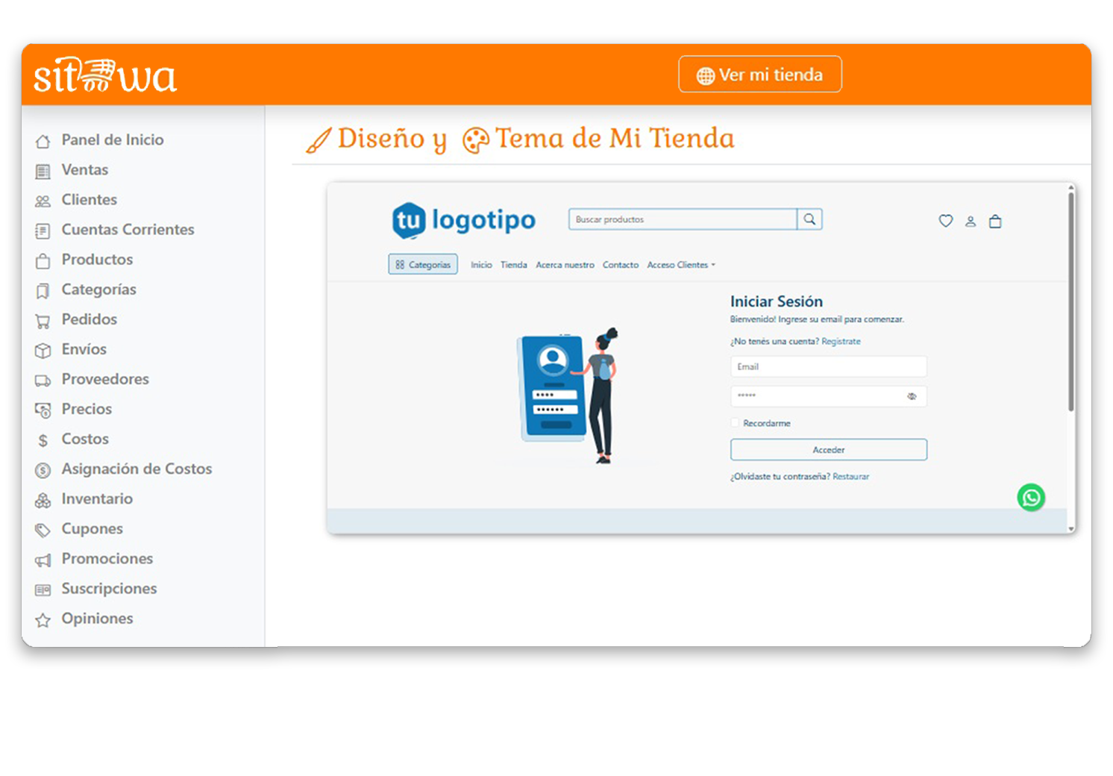Go to Cupones in the sidebar
Viewport: 1113px width, 776px height.
[92, 529]
